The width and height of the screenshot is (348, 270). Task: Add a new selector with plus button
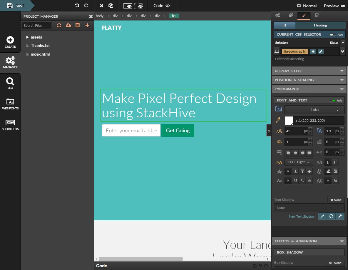(x=313, y=51)
